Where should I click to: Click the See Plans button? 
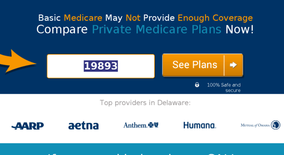tap(202, 65)
